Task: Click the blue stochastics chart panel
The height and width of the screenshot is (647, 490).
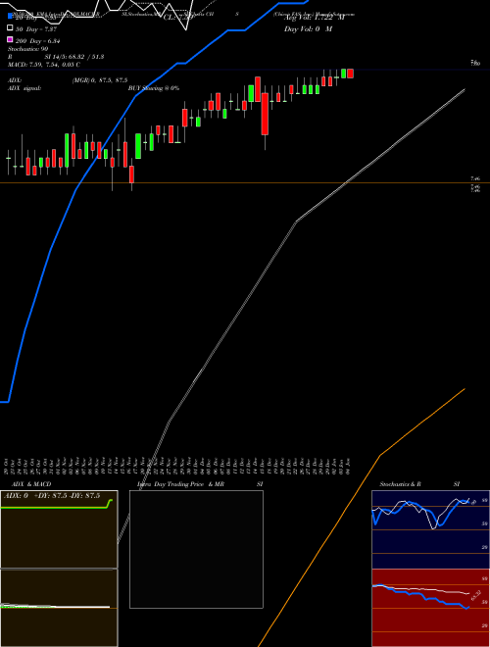Action: (x=430, y=529)
